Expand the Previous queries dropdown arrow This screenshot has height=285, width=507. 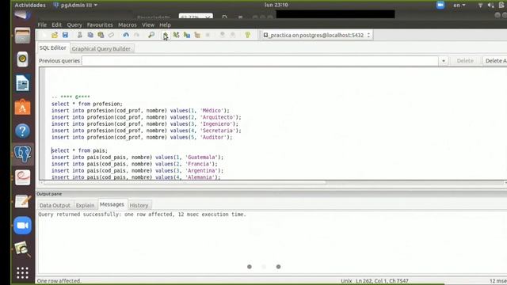(444, 61)
